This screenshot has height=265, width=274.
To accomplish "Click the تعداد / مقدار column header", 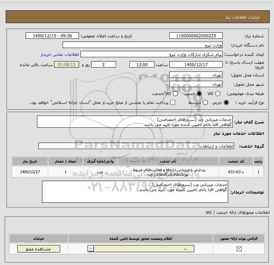I will pyautogui.click(x=65, y=161).
